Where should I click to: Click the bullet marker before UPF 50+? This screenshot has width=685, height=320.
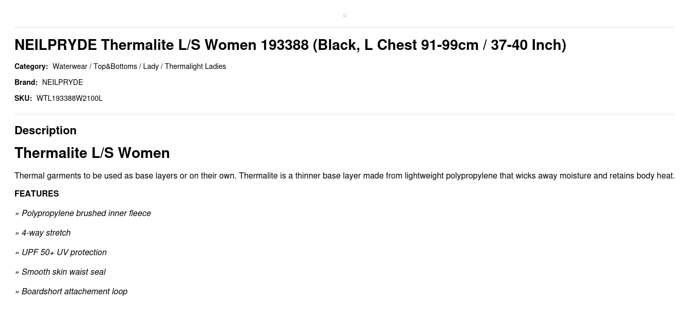click(17, 253)
